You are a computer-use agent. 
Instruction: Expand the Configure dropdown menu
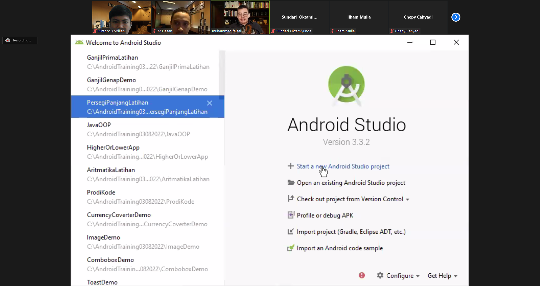point(418,276)
